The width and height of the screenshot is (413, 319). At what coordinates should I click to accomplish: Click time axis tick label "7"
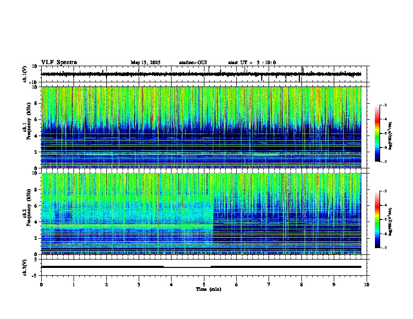point(269,285)
